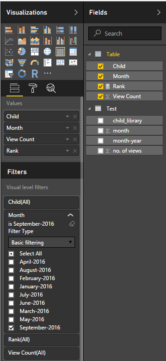Select the stacked bar chart visualization
Viewport: 166px width, 361px height.
pos(9,30)
